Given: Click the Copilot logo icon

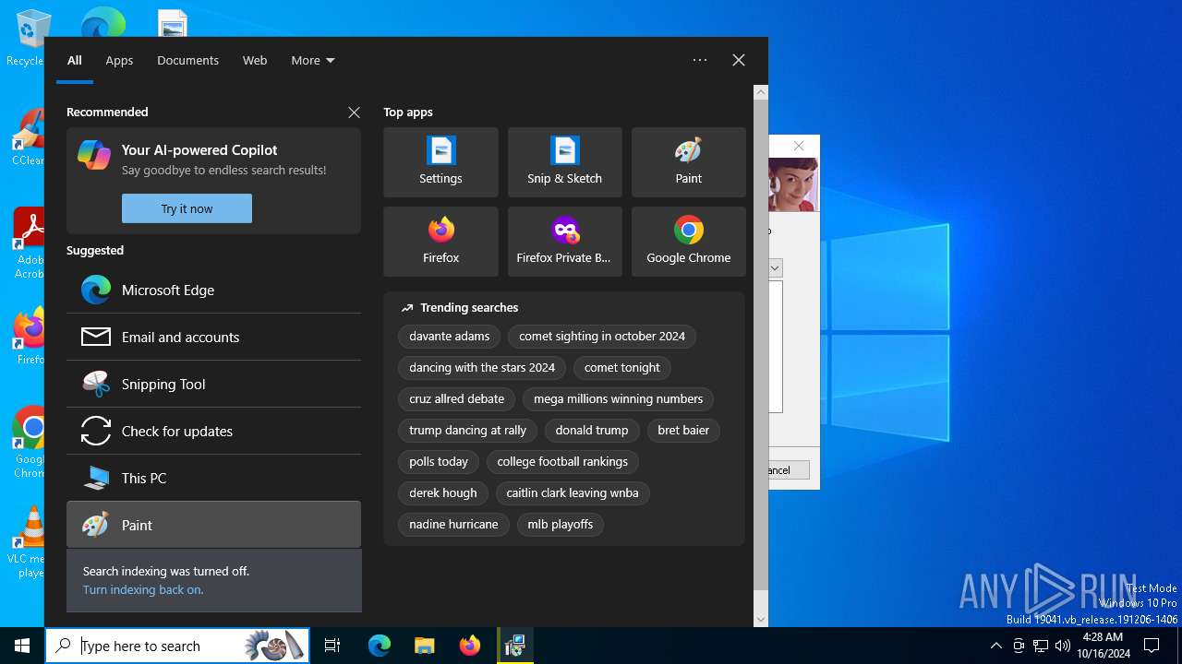Looking at the screenshot, I should pyautogui.click(x=94, y=155).
